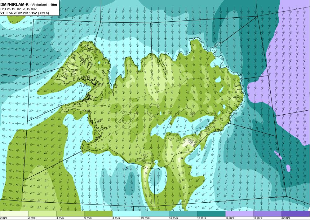Click the light cyan 8–10 m/s swatch
Screen dimensions: 310x220
pyautogui.click(x=127, y=214)
